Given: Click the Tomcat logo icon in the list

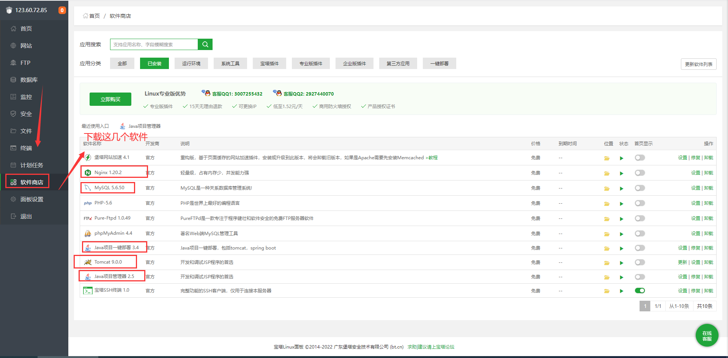Looking at the screenshot, I should click(x=88, y=262).
